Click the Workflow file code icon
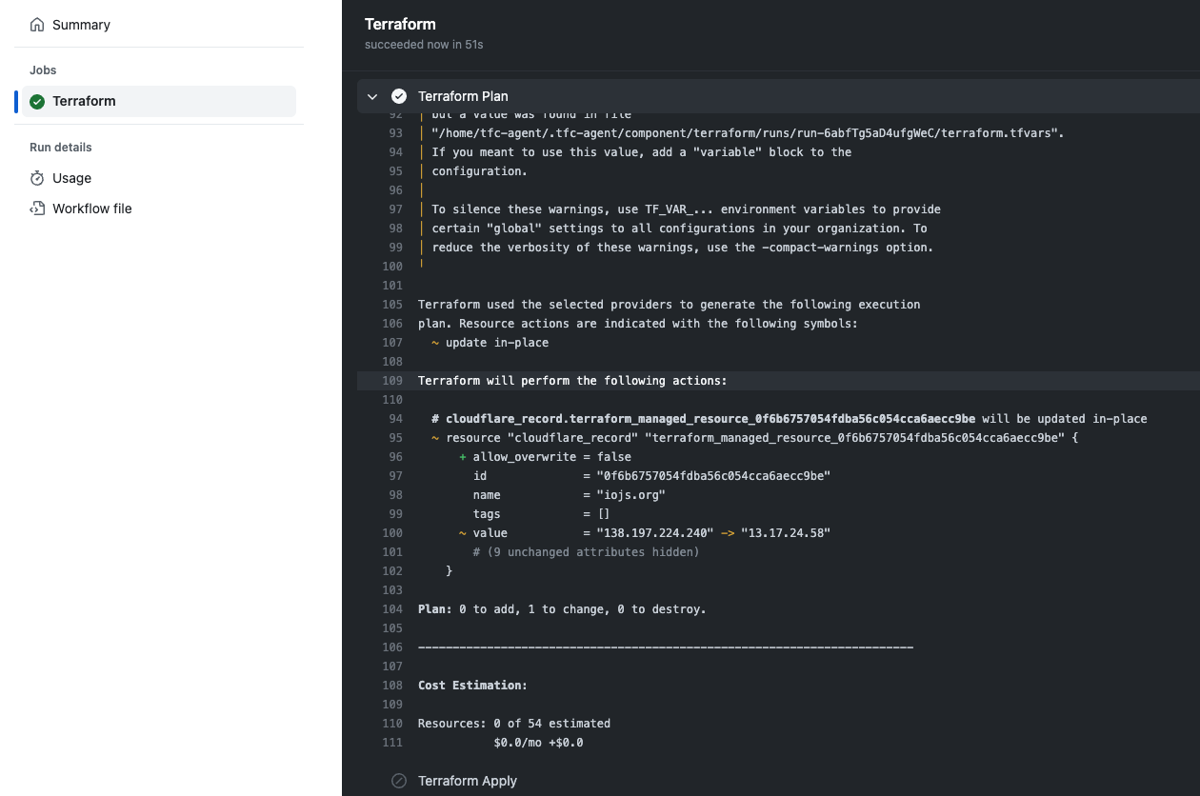This screenshot has height=796, width=1200. 37,209
